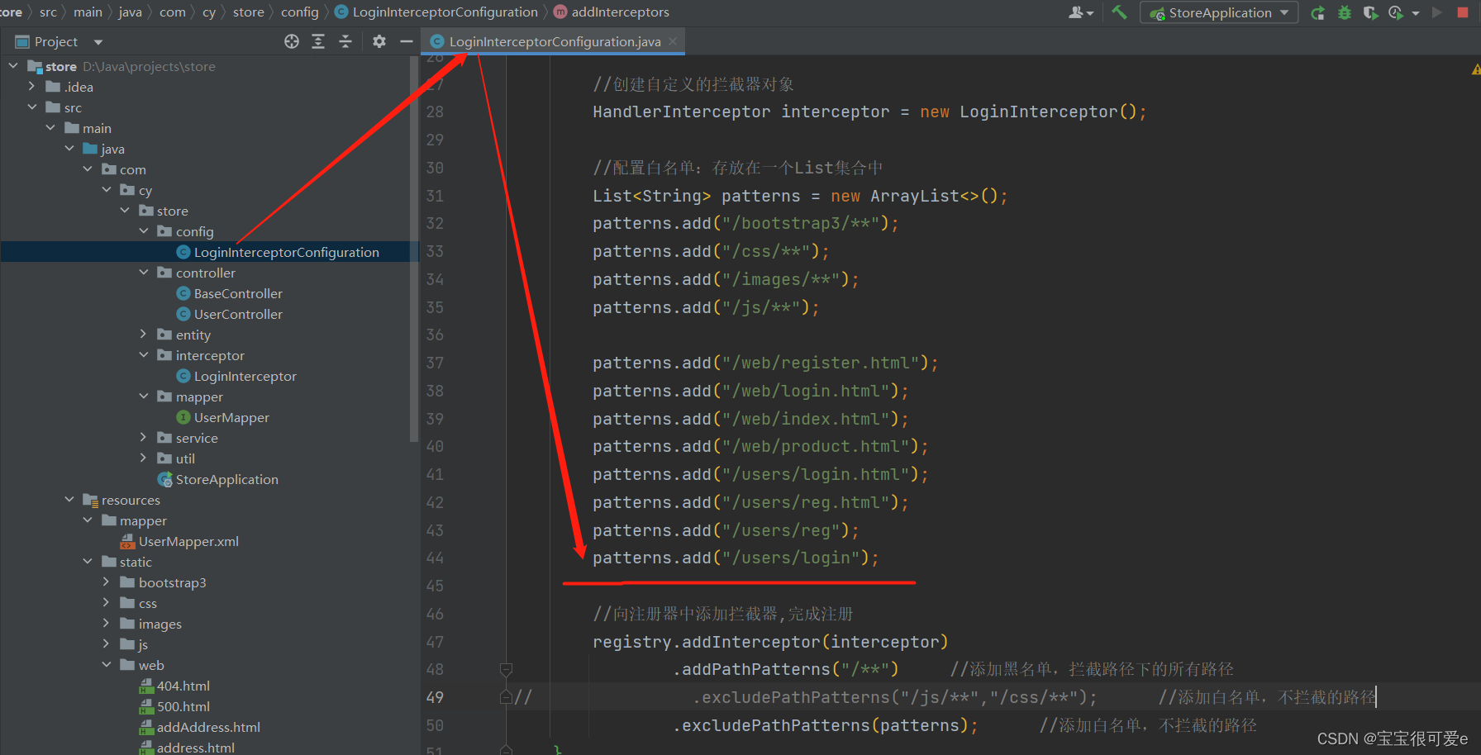Locate the opened file with the crosshair icon
Screen dimensions: 1481x755
[292, 41]
